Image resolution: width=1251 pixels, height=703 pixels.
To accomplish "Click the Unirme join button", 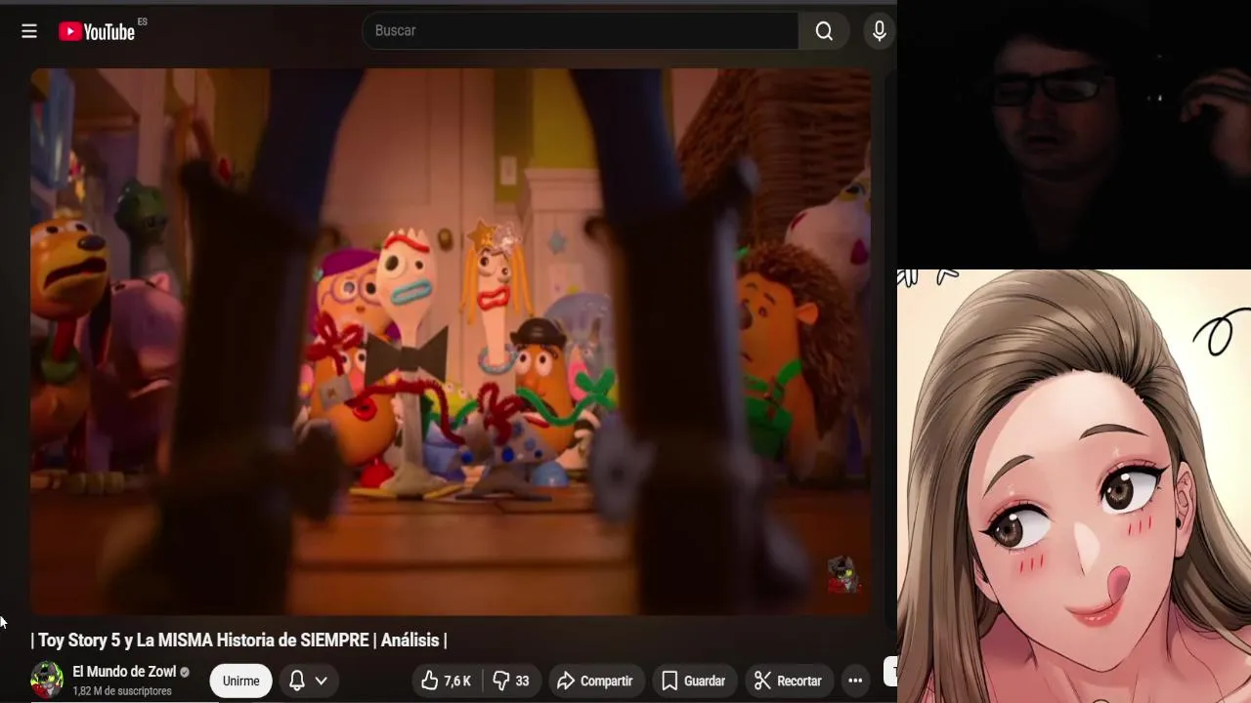I will (240, 681).
